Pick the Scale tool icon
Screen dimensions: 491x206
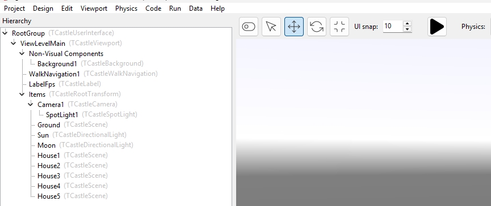click(x=339, y=27)
